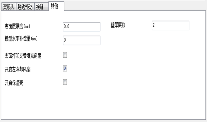This screenshot has height=122, width=207.
Task: Click the 开启保温壳 label text
Action: pos(14,83)
